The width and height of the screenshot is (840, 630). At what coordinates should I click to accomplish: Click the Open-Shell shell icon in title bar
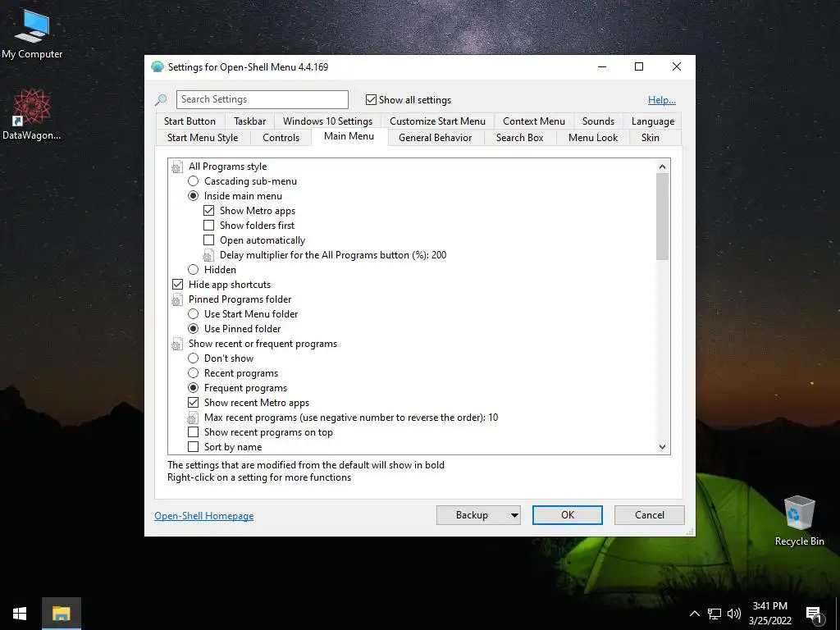pyautogui.click(x=157, y=67)
